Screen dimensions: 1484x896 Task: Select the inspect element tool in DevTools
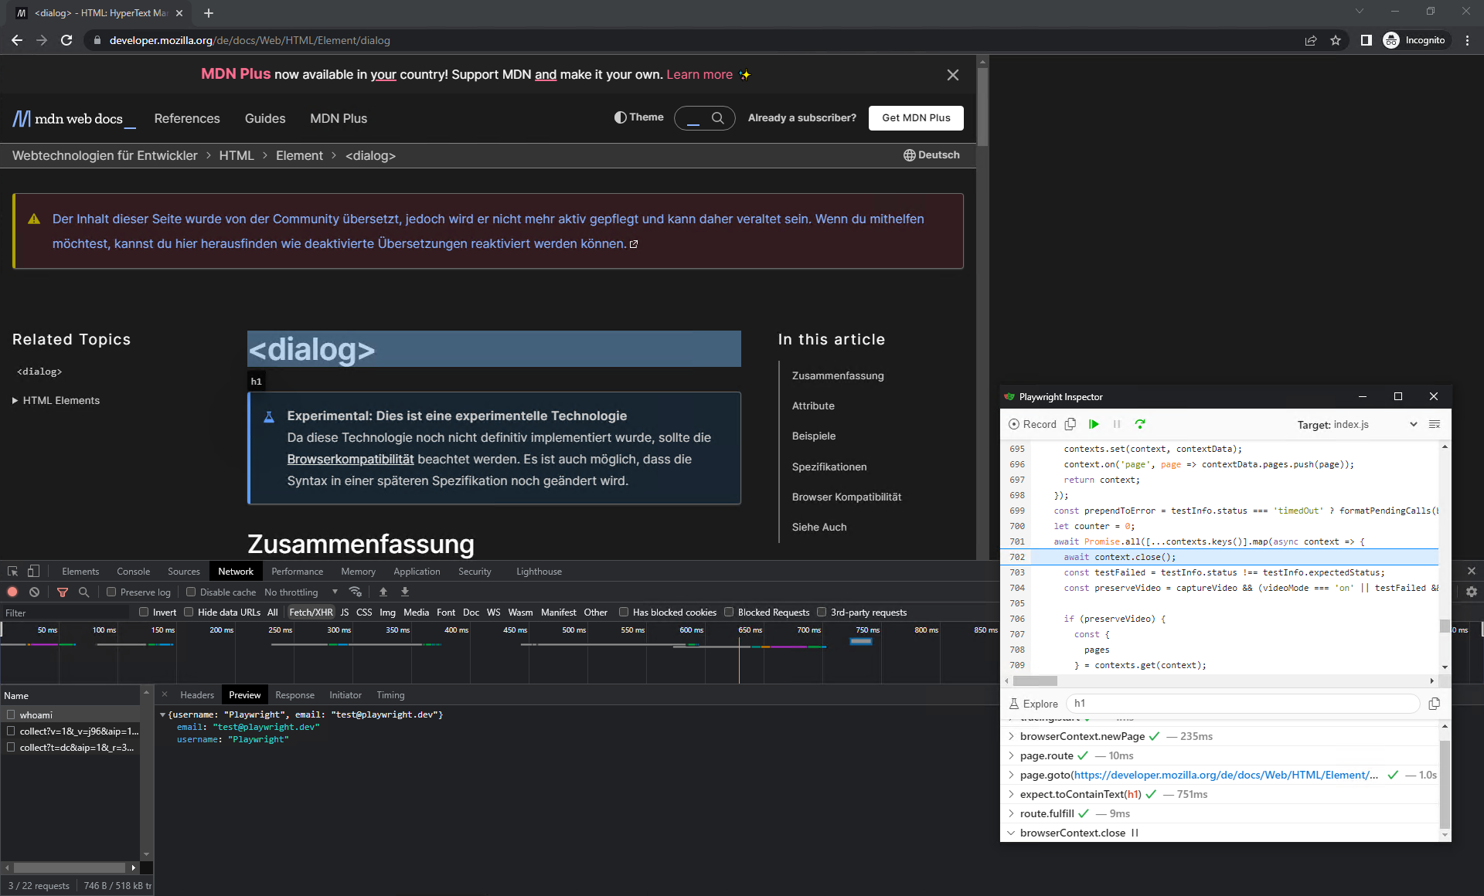click(12, 571)
